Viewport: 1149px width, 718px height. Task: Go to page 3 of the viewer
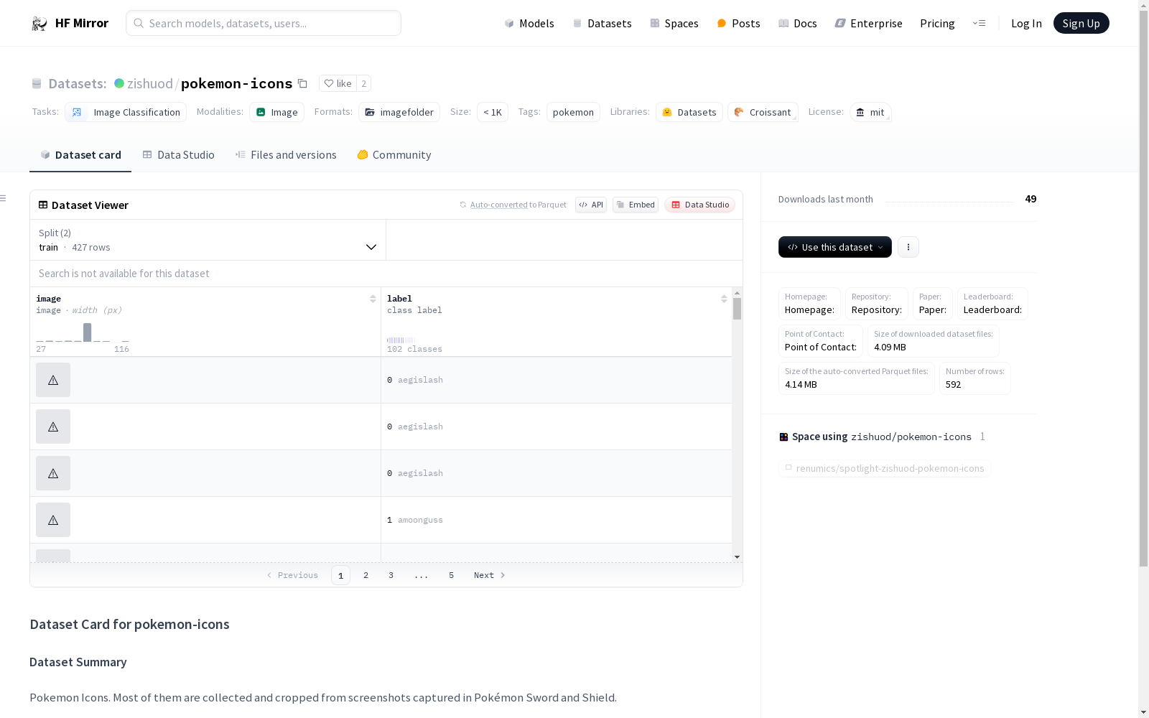391,575
